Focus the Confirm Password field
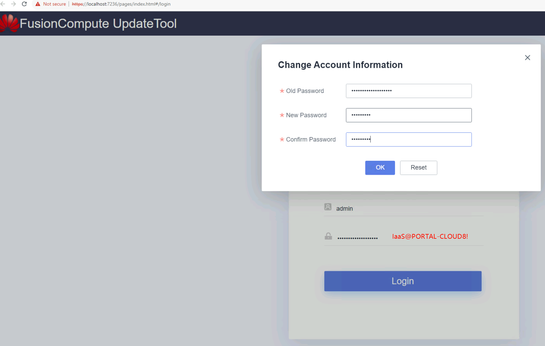This screenshot has height=346, width=545. point(408,139)
